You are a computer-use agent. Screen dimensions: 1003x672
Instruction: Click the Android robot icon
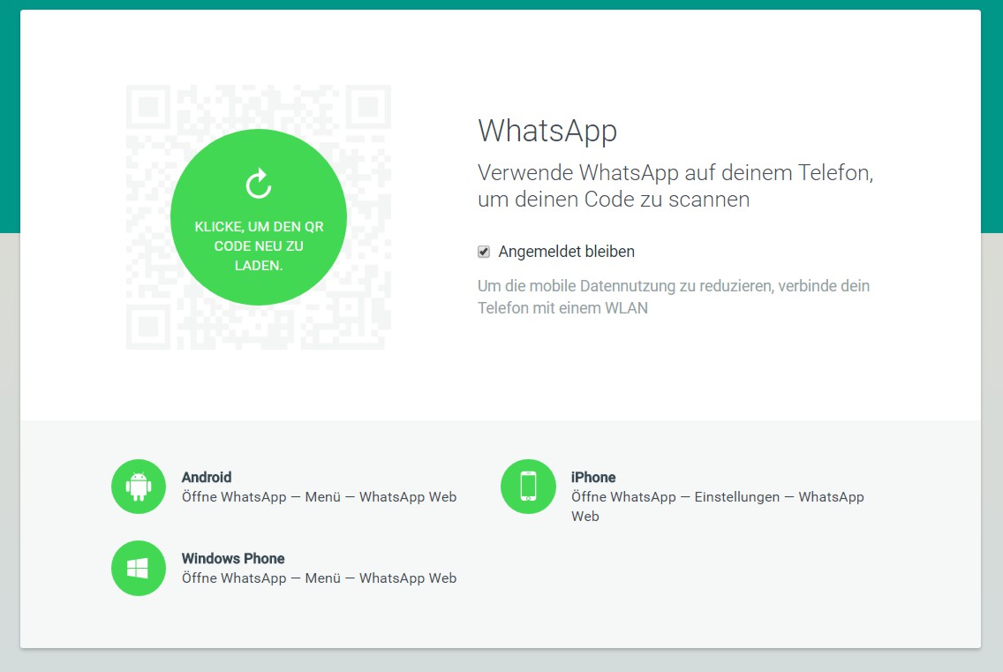tap(139, 487)
